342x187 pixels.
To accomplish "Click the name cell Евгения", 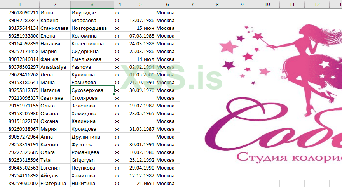I will 55,168.
